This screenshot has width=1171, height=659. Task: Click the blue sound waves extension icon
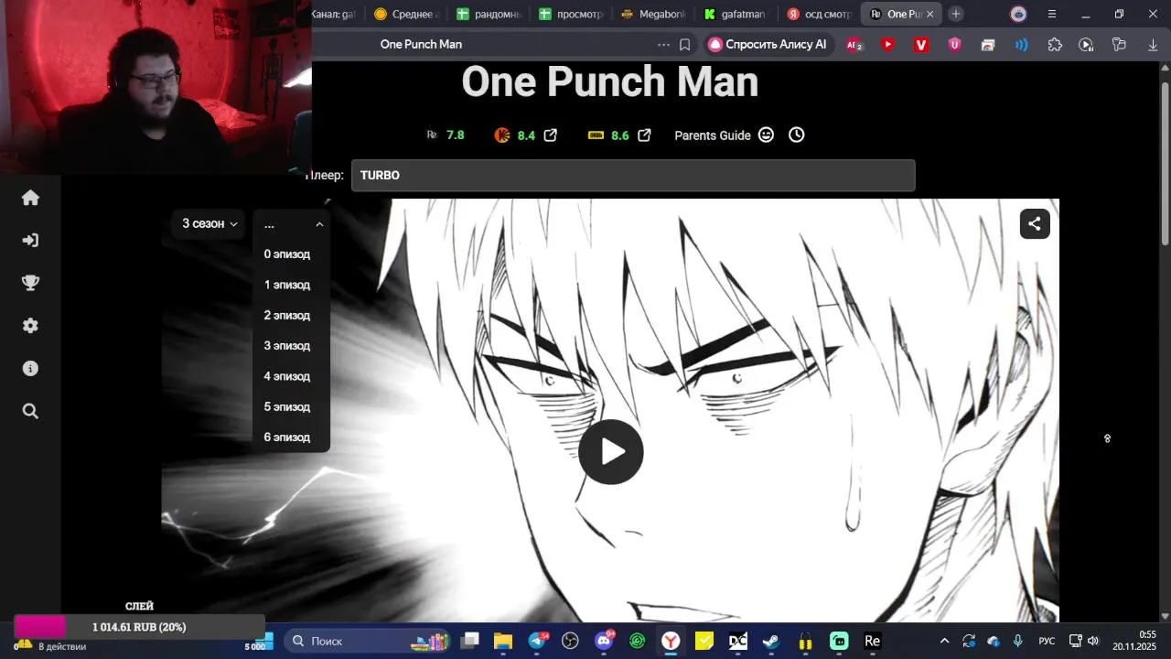[1021, 44]
